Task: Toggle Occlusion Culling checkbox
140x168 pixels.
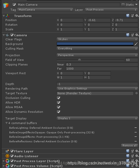Action: pyautogui.click(x=59, y=98)
